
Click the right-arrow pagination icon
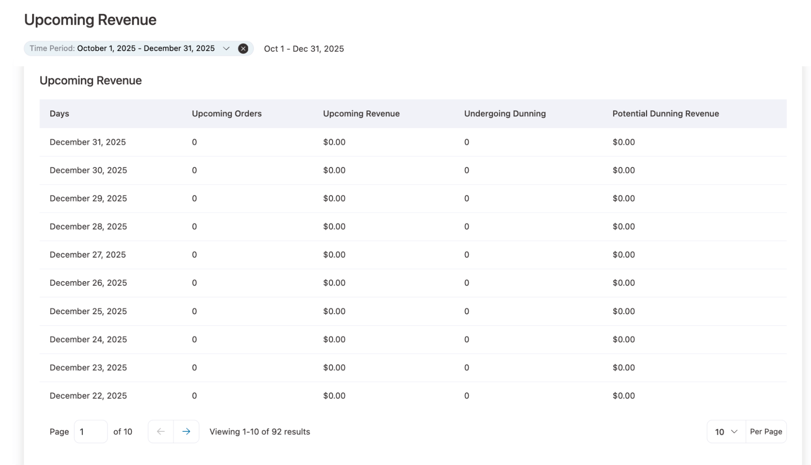tap(186, 431)
